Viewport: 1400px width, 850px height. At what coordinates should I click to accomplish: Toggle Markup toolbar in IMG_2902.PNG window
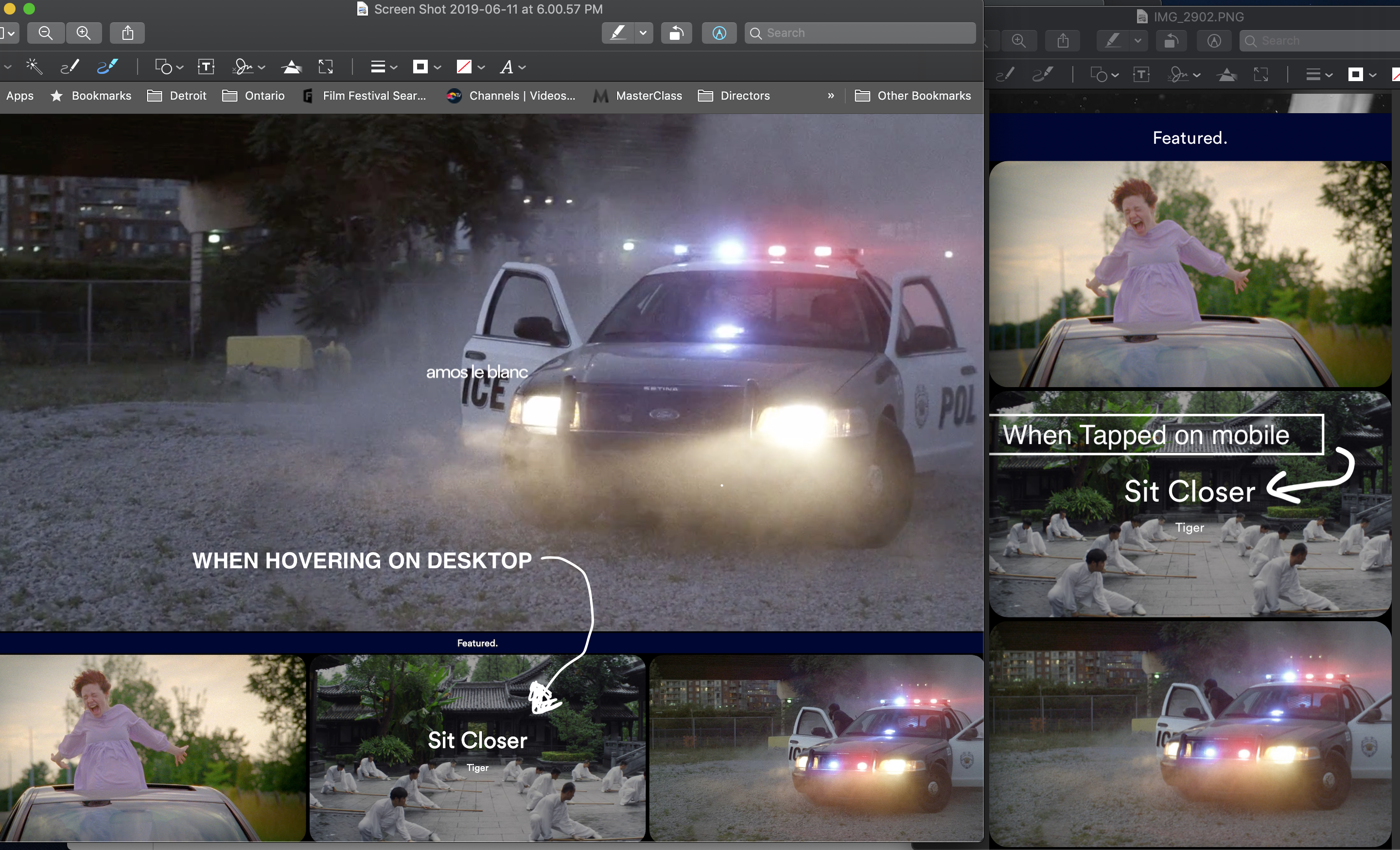click(1214, 41)
